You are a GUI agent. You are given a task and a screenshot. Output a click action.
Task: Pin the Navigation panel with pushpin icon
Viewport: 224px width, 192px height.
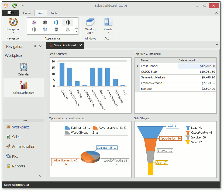[x=35, y=47]
